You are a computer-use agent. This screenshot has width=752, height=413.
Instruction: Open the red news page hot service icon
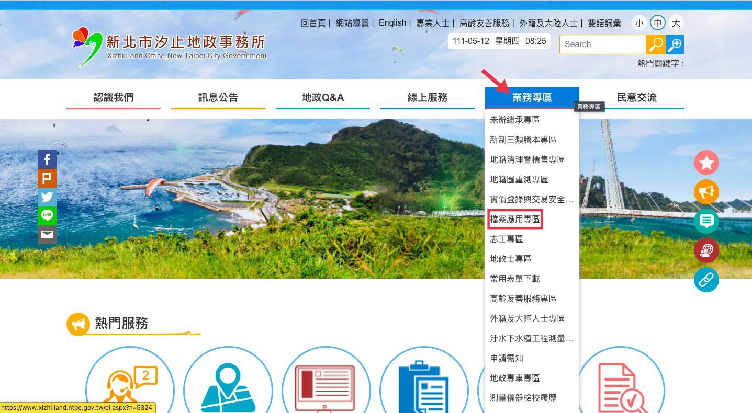point(326,380)
